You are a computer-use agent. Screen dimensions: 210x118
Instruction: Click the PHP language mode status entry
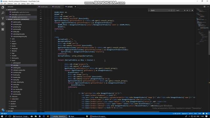tap(199, 114)
